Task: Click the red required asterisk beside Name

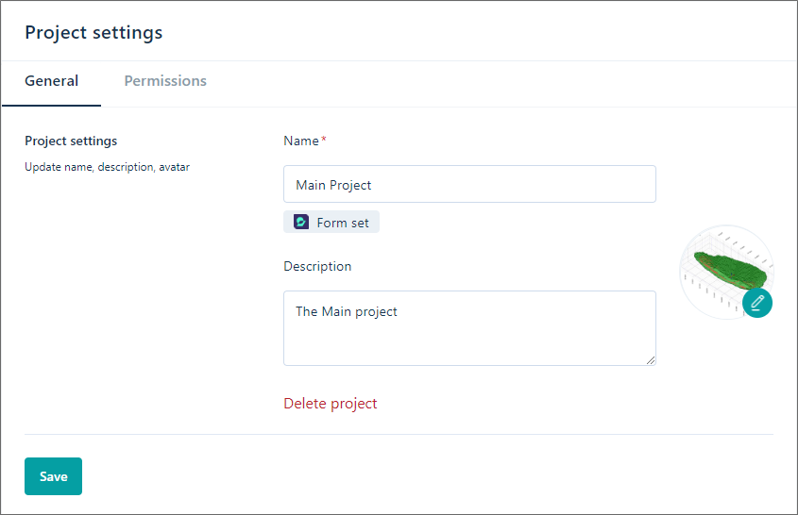Action: tap(324, 139)
